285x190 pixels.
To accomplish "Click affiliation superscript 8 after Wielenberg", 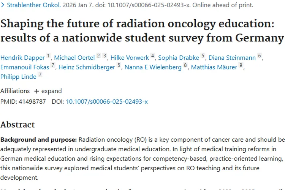I will (x=185, y=66).
